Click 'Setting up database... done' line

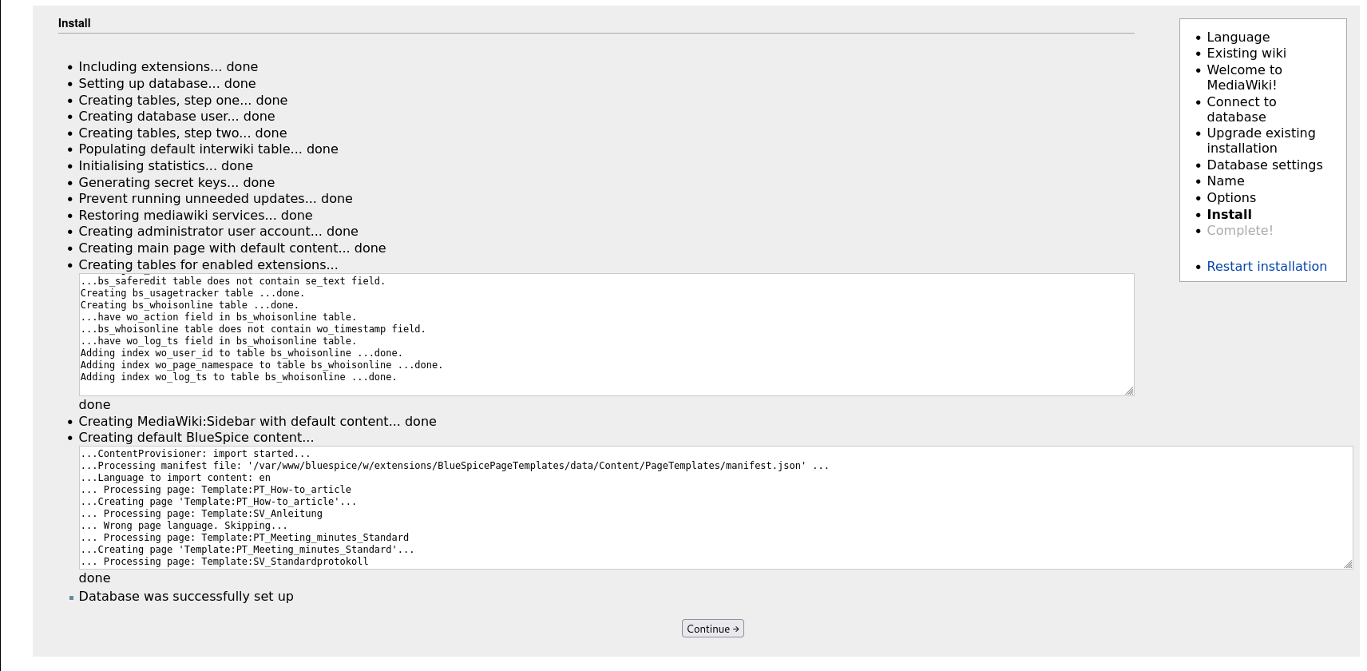(x=167, y=84)
